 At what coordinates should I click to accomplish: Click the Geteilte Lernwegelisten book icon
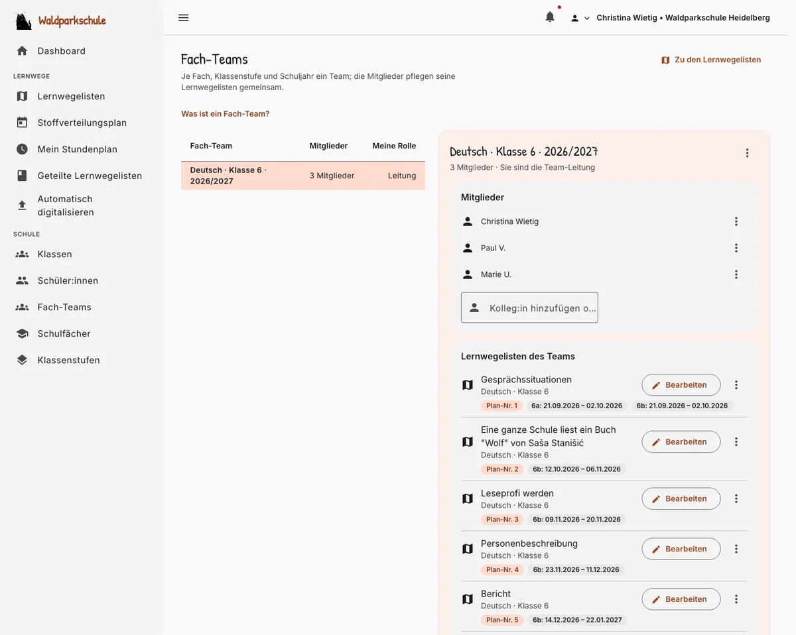(22, 176)
